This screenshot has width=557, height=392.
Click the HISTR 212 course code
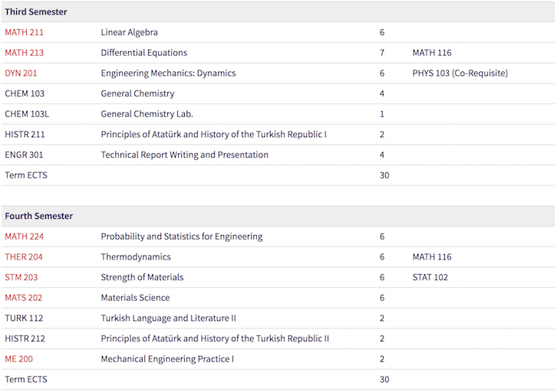(x=25, y=338)
